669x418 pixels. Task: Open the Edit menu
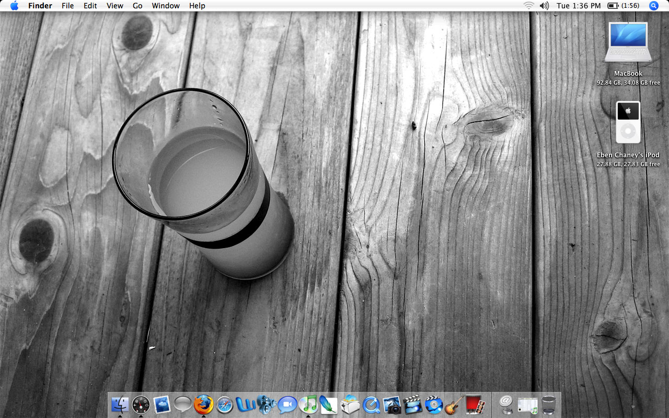(90, 6)
